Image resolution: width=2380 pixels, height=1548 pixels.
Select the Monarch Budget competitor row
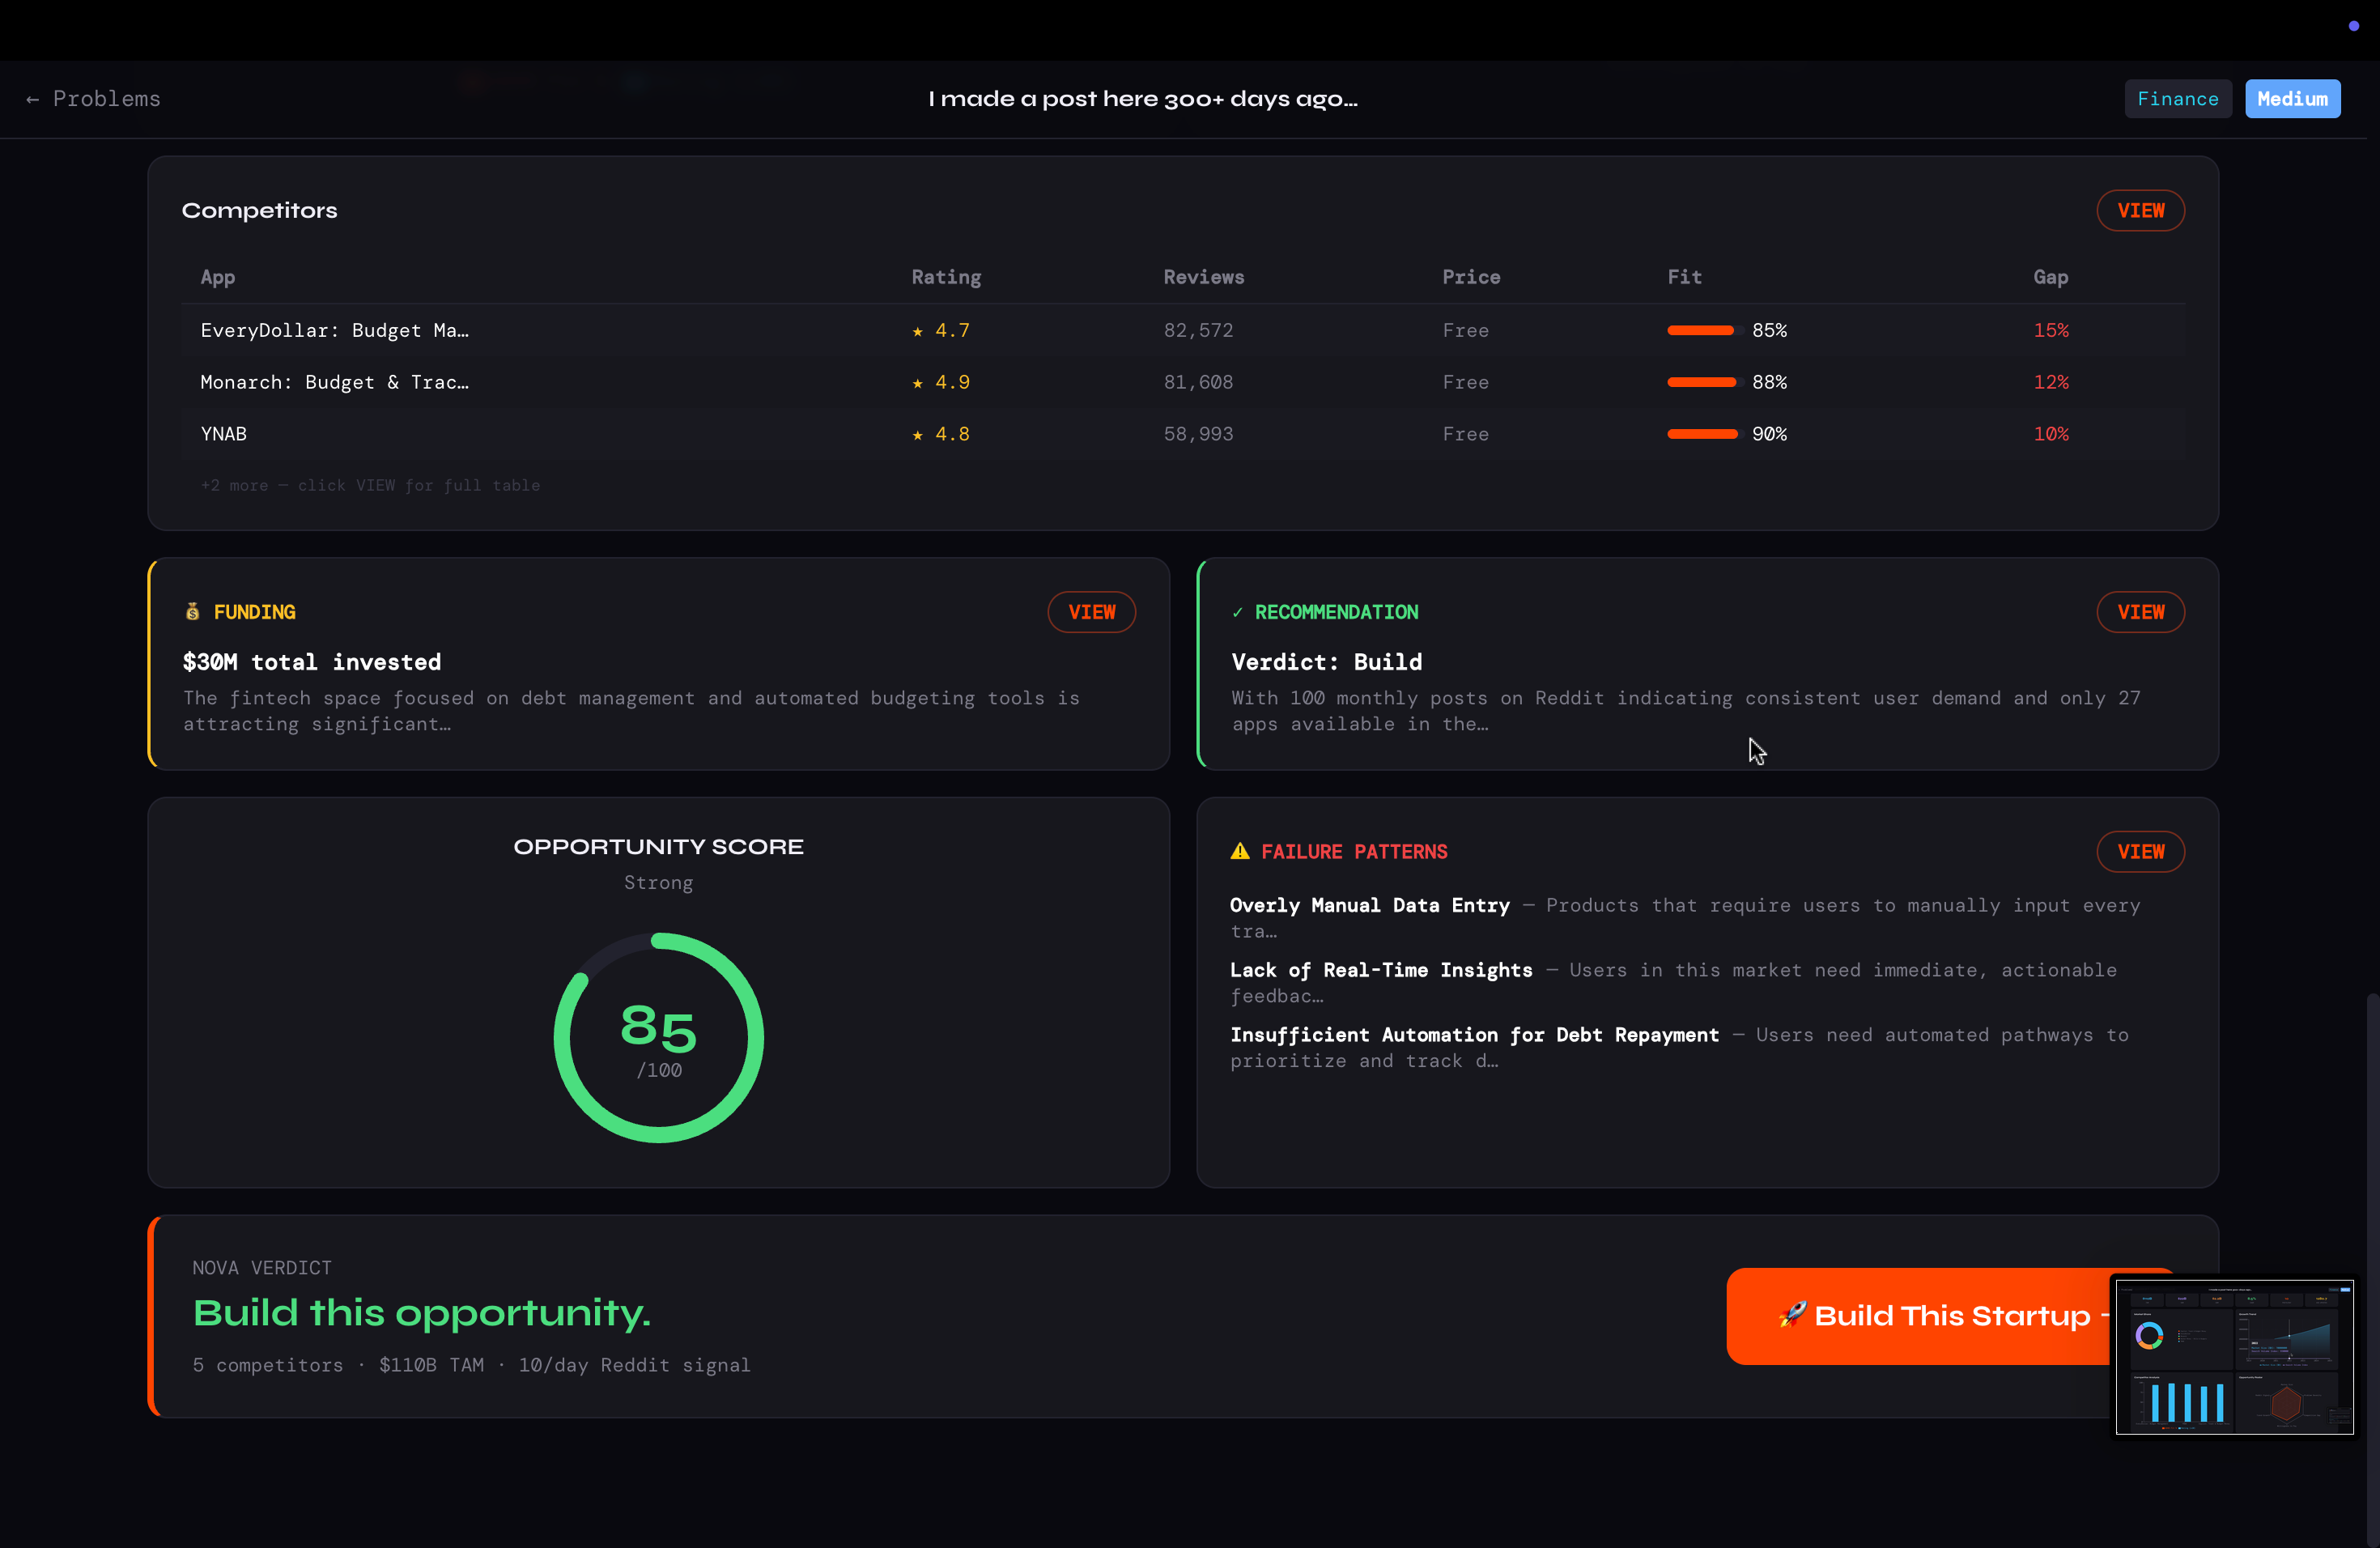coord(334,382)
